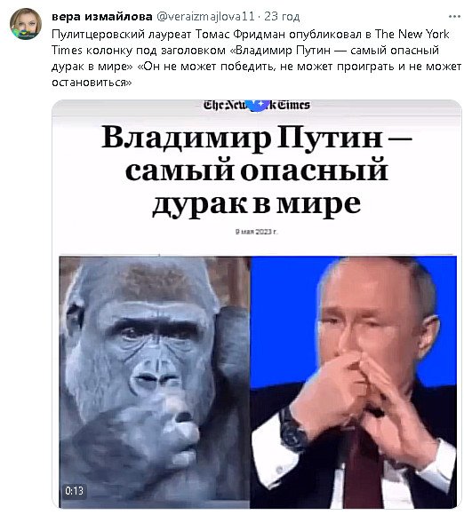
Task: Open the author's round profile avatar
Action: [26, 24]
